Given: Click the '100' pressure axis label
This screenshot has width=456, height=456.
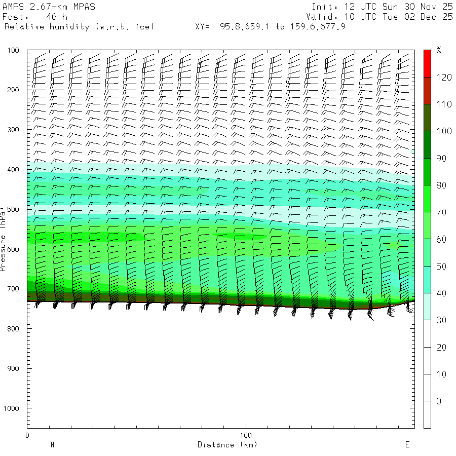Looking at the screenshot, I should pos(13,50).
